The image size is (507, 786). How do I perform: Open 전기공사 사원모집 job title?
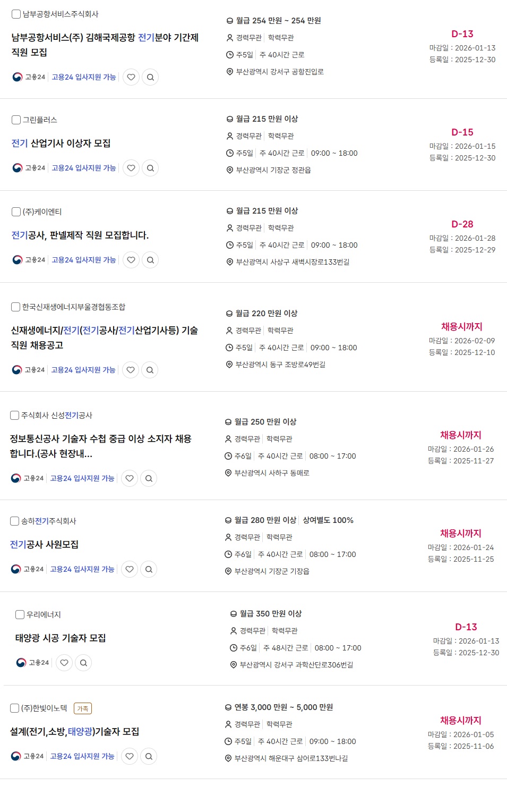pos(45,545)
